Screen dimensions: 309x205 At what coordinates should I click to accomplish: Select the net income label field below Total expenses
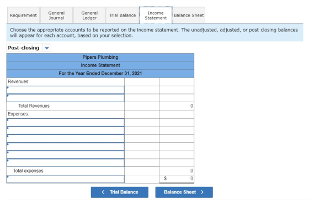click(66, 179)
